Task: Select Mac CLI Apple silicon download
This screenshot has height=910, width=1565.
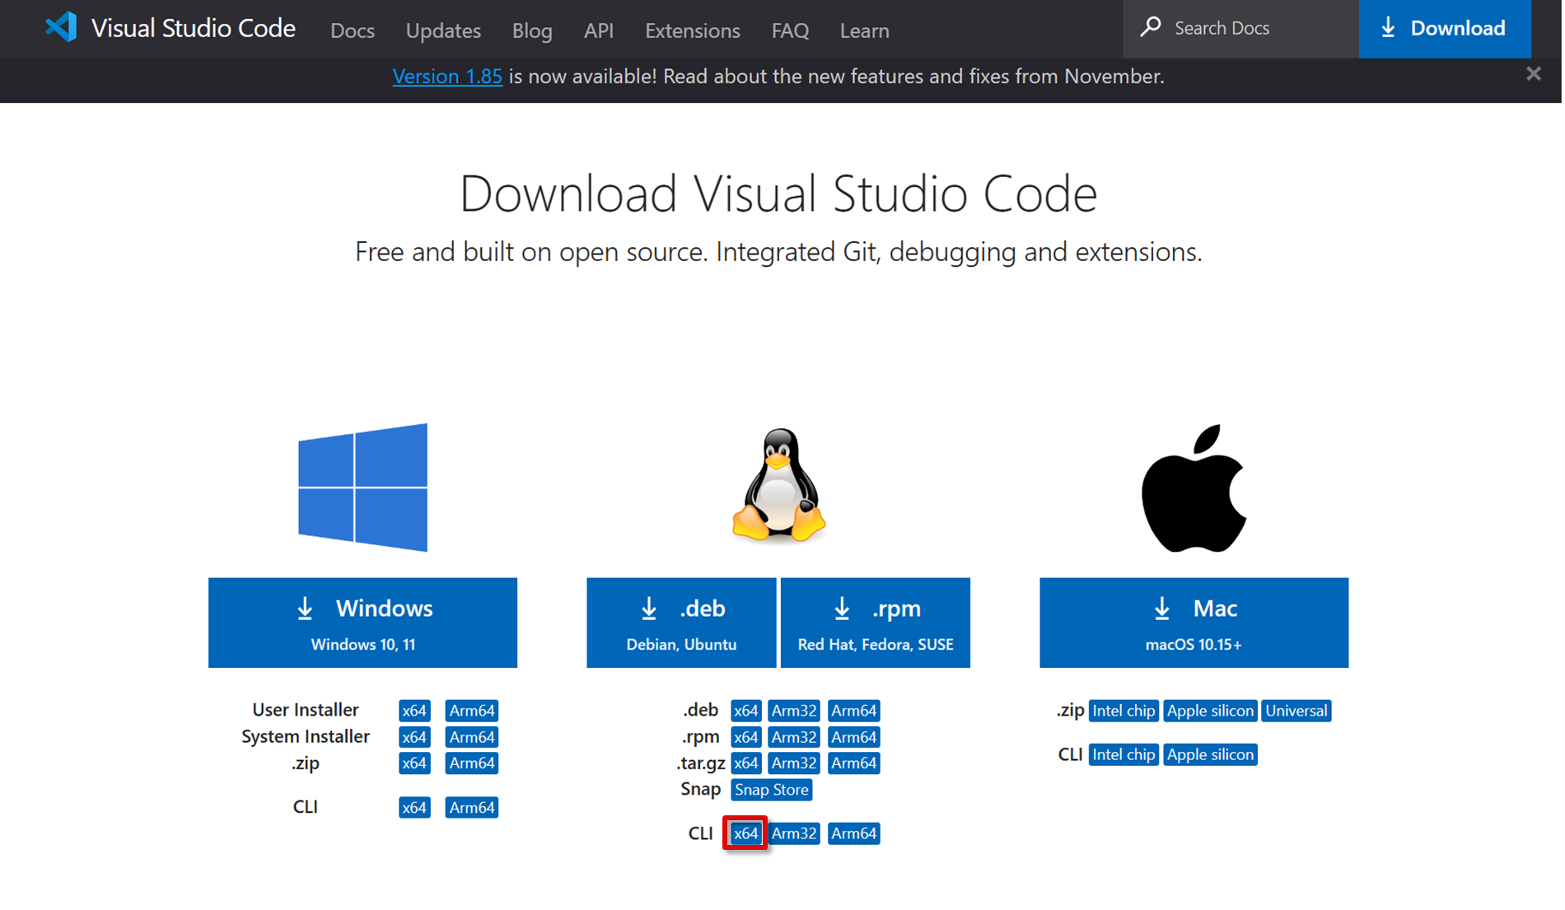Action: coord(1210,754)
